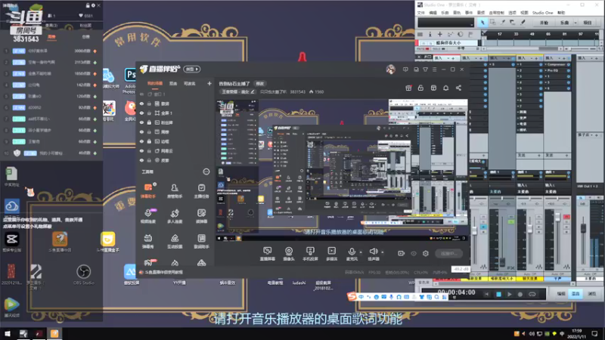Click the marker flag icon
Viewport: 605px width, 340px height.
[470, 34]
